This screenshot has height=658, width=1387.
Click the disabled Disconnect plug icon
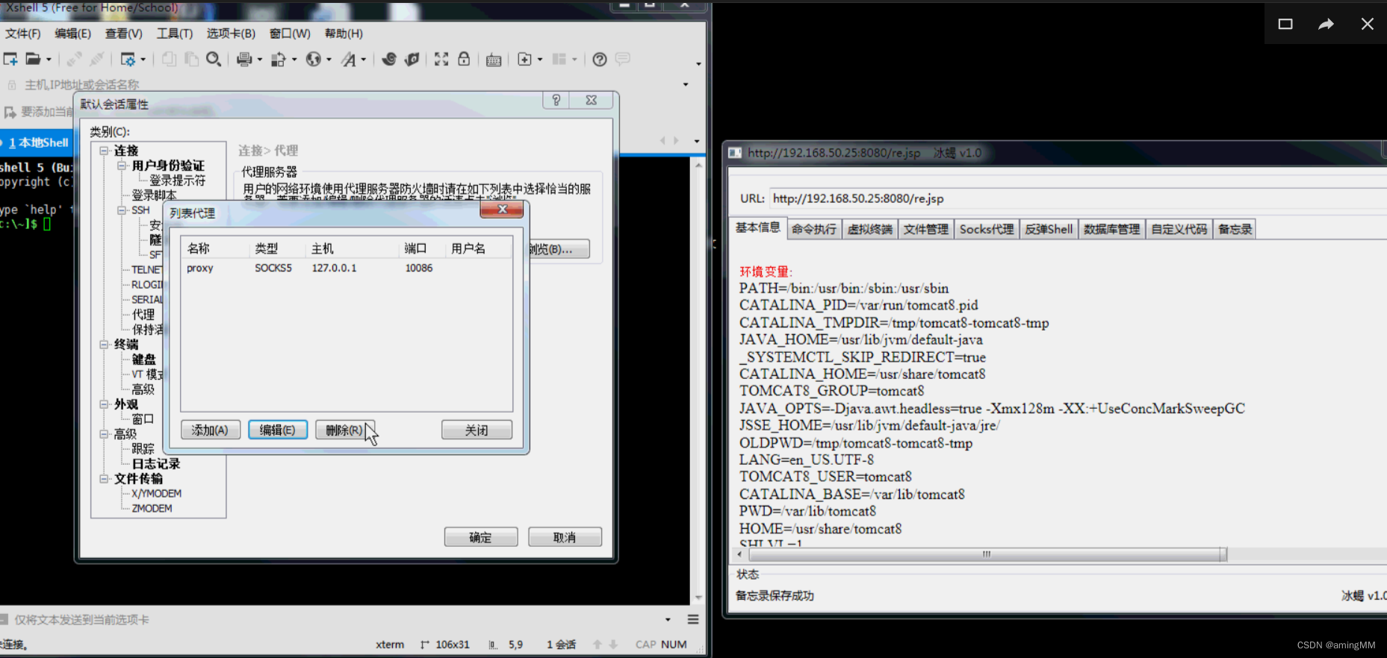[97, 59]
